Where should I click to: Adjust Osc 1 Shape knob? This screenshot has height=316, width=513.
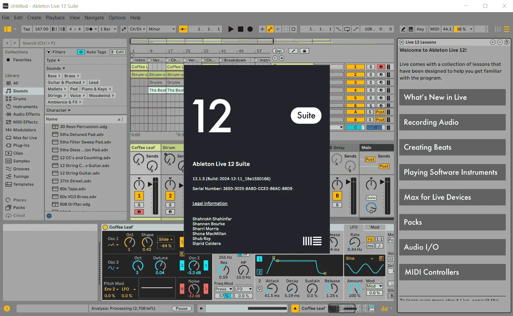[147, 242]
